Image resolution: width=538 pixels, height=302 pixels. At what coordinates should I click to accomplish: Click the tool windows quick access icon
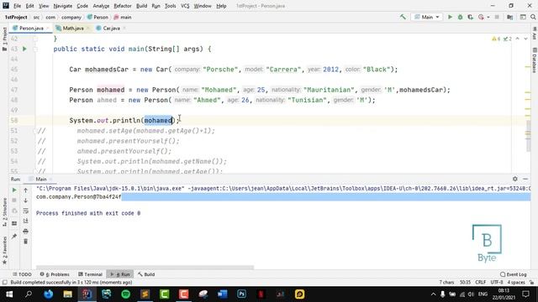pyautogui.click(x=4, y=282)
